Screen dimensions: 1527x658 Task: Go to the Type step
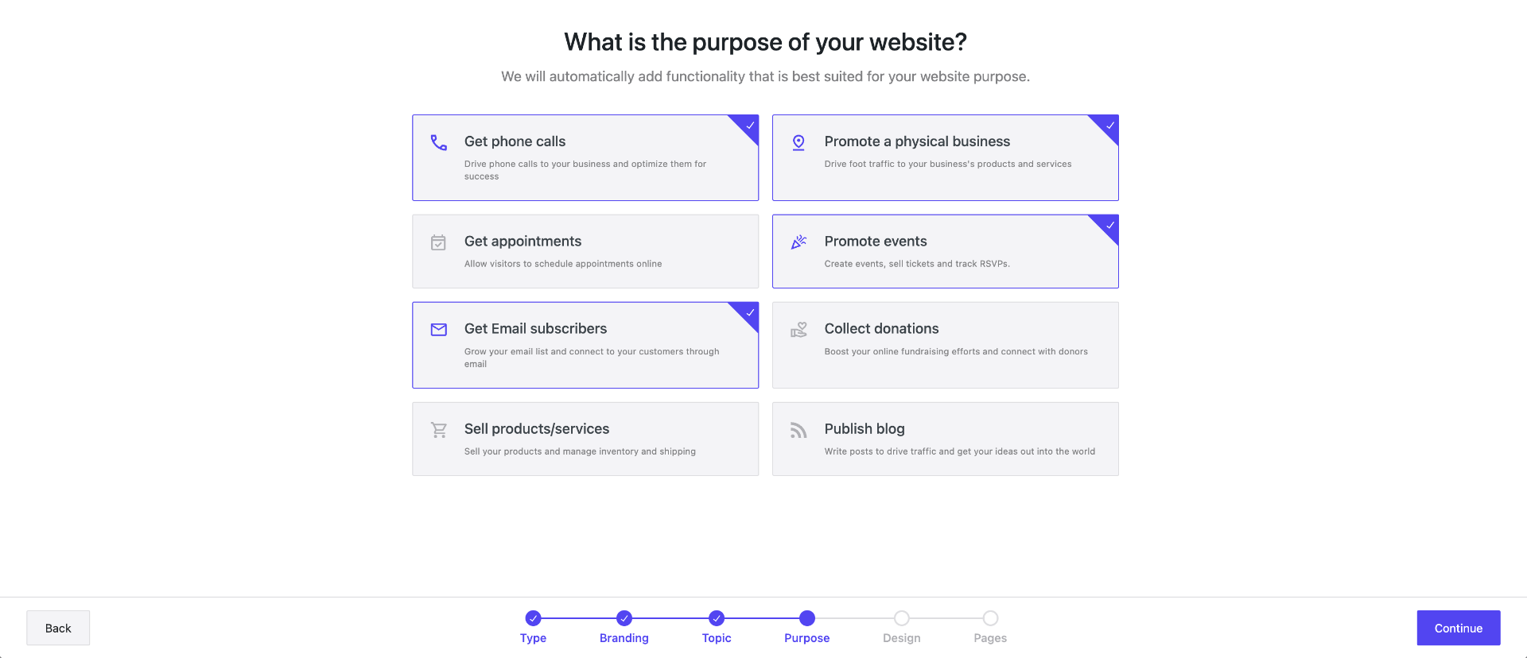click(x=533, y=618)
